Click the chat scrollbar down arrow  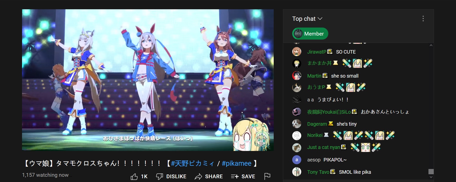[431, 177]
